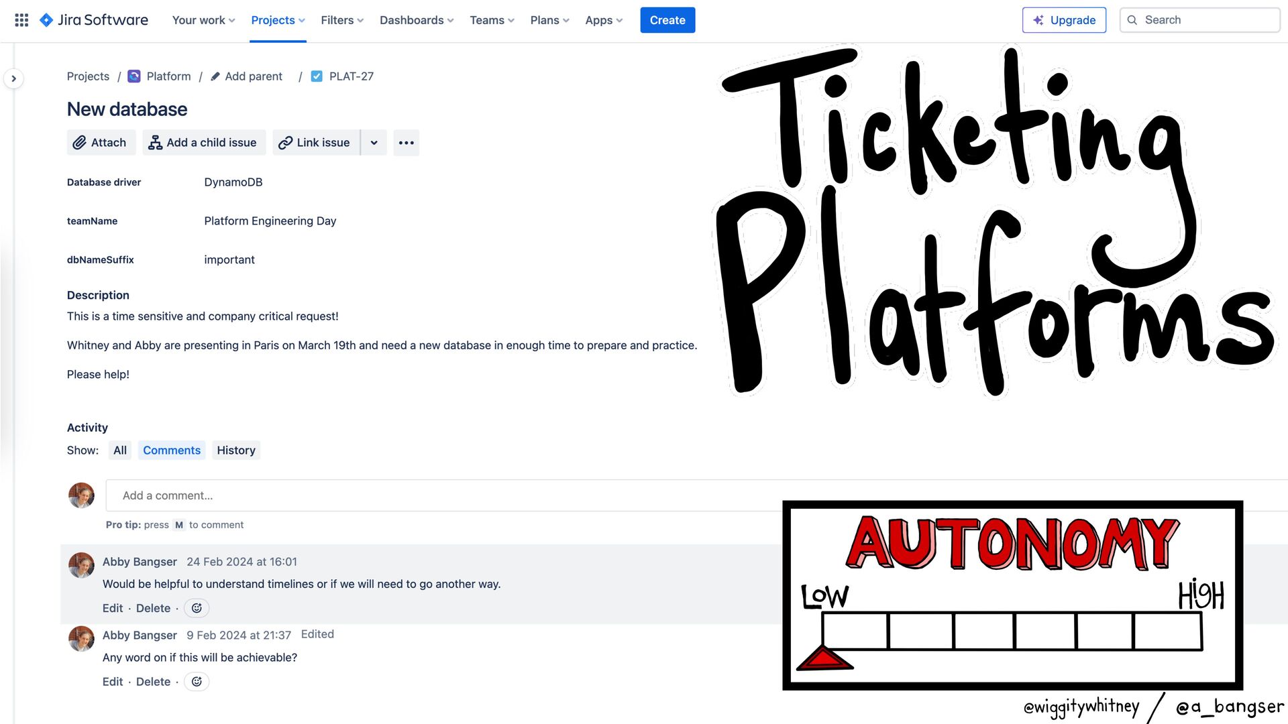Screen dimensions: 1288x724
Task: Open the Teams menu
Action: pos(492,20)
